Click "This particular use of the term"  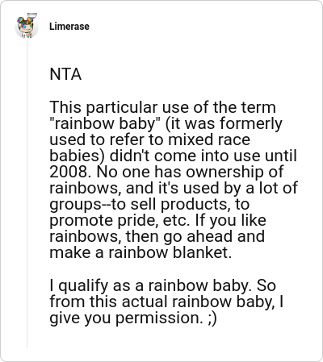click(162, 107)
